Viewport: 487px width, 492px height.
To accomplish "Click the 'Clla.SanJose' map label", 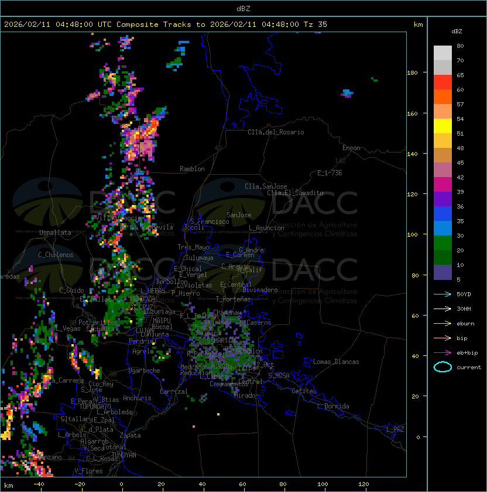I will pos(266,186).
